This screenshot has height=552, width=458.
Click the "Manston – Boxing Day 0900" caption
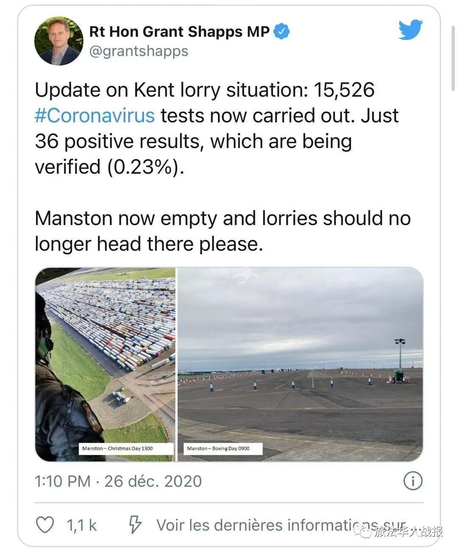point(224,449)
